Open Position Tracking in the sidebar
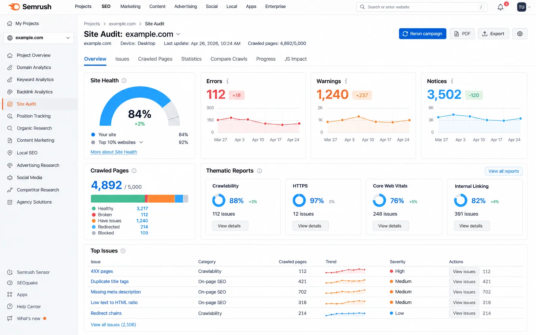 [34, 116]
